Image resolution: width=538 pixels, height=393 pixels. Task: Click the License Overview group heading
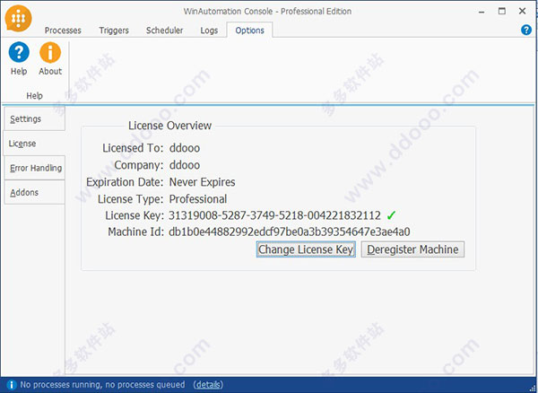tap(169, 126)
